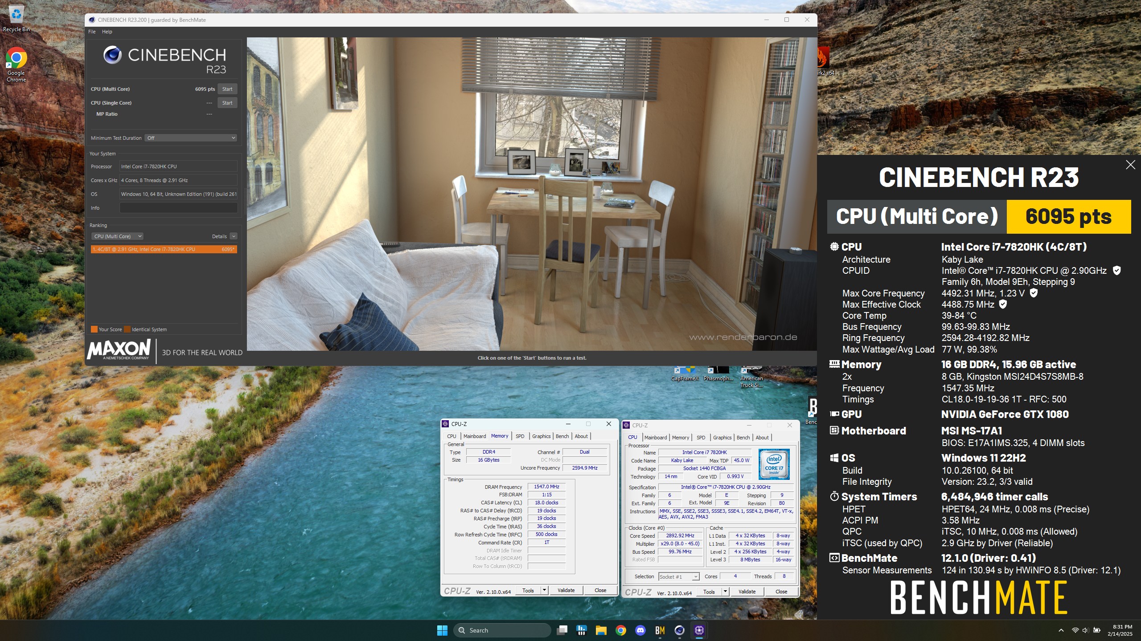
Task: Open Graphics tab in CPU-Z CPU window
Action: [x=722, y=438]
